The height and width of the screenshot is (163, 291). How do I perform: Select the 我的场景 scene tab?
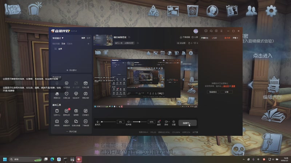coord(56,44)
